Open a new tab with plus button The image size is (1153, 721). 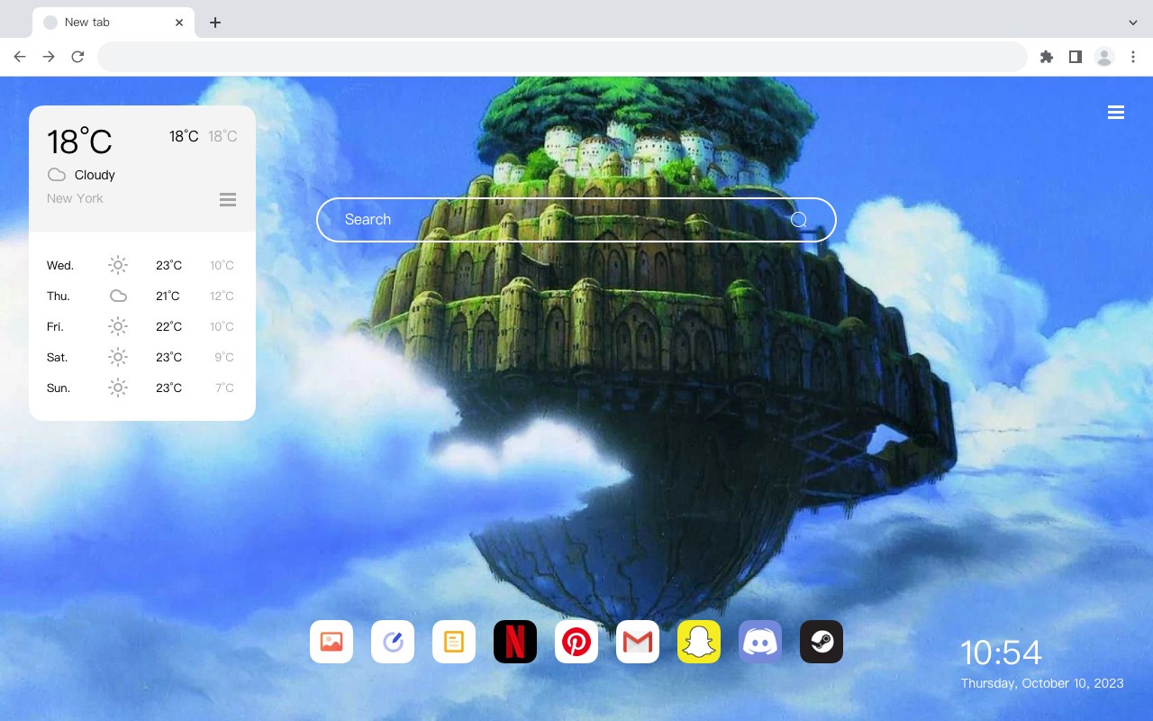[214, 23]
